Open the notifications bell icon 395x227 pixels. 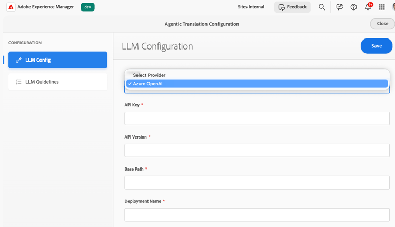click(x=368, y=7)
